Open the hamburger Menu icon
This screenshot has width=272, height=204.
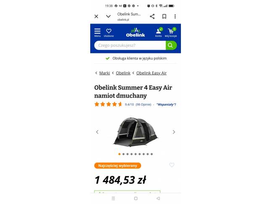(x=97, y=32)
